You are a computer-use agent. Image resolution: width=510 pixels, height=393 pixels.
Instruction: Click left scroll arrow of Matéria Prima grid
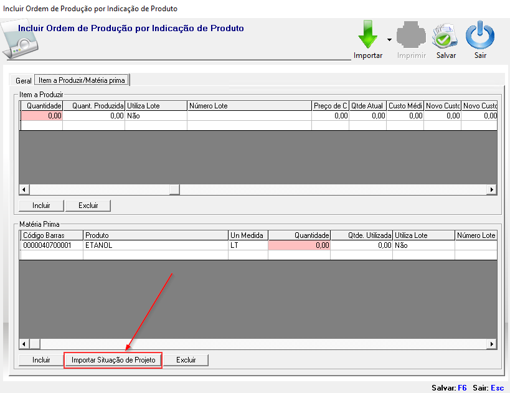[x=24, y=344]
